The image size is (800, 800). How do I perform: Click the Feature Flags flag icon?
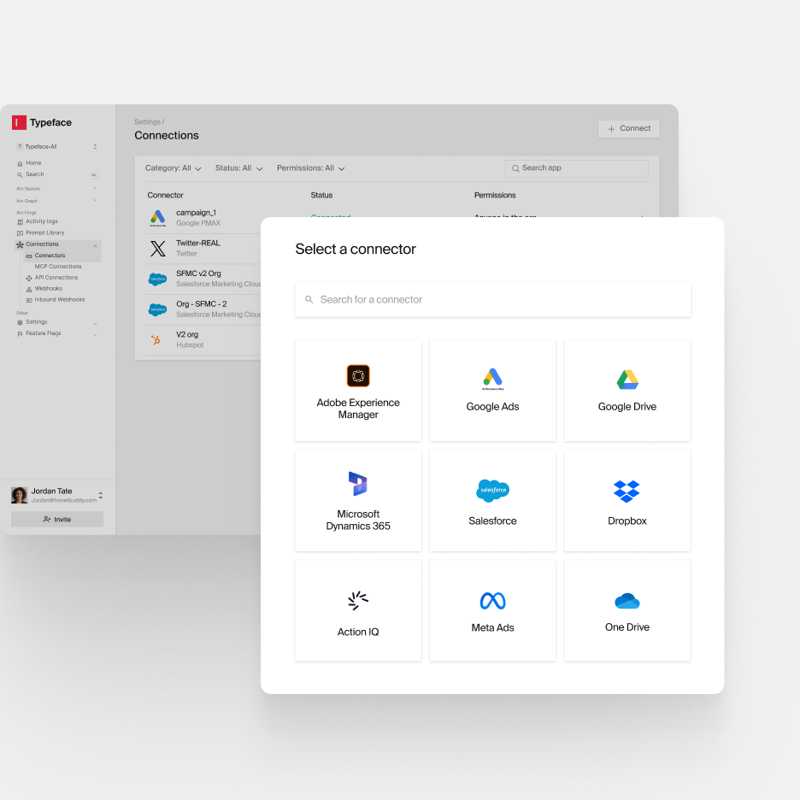[20, 333]
